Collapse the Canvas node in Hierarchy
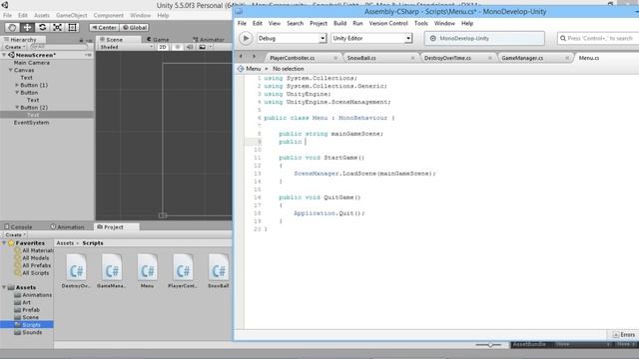This screenshot has width=639, height=359. [11, 70]
